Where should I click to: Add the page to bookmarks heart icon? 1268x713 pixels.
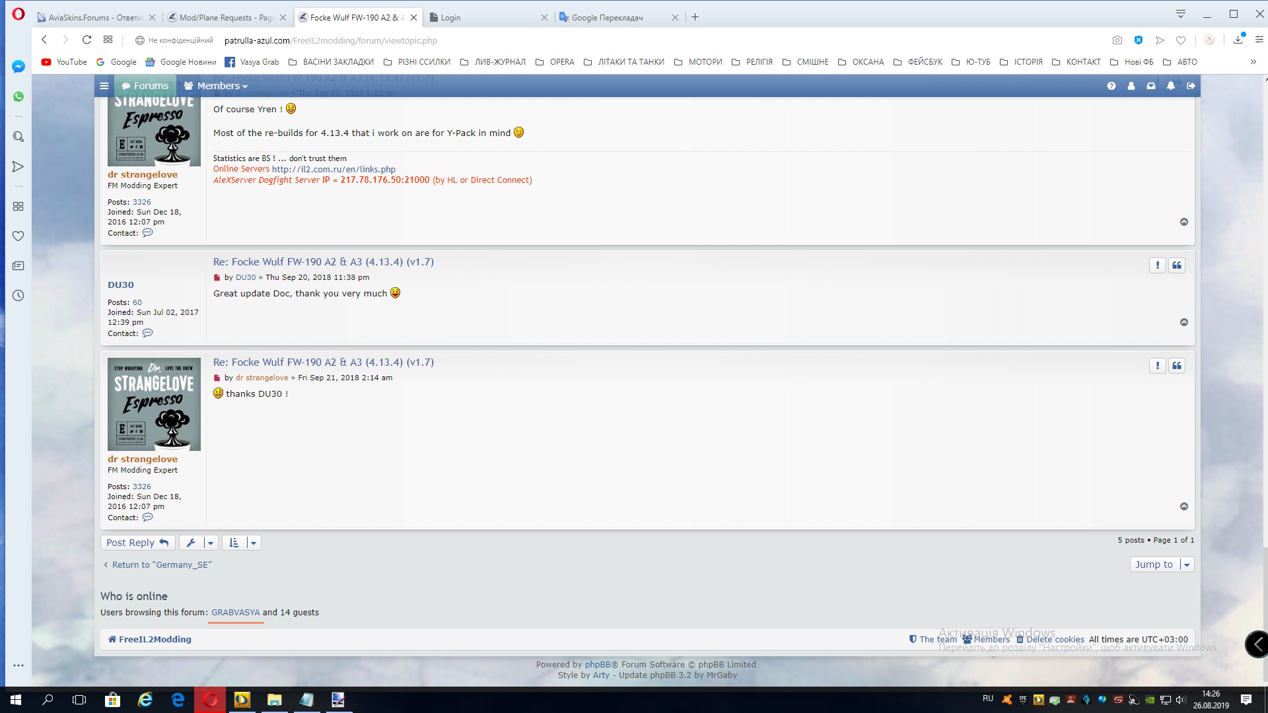point(1181,40)
